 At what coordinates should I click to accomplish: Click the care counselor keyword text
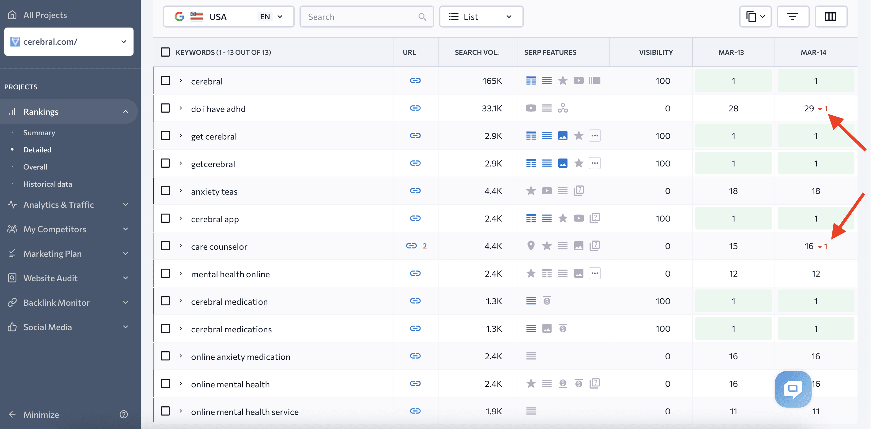click(219, 246)
